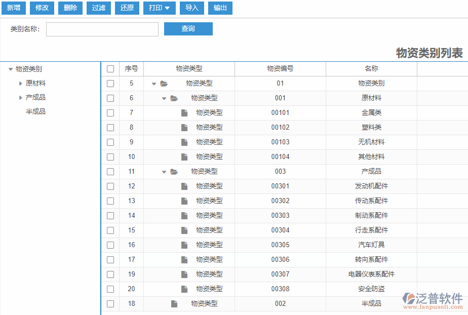Check the select-all checkbox in the table header

click(110, 68)
